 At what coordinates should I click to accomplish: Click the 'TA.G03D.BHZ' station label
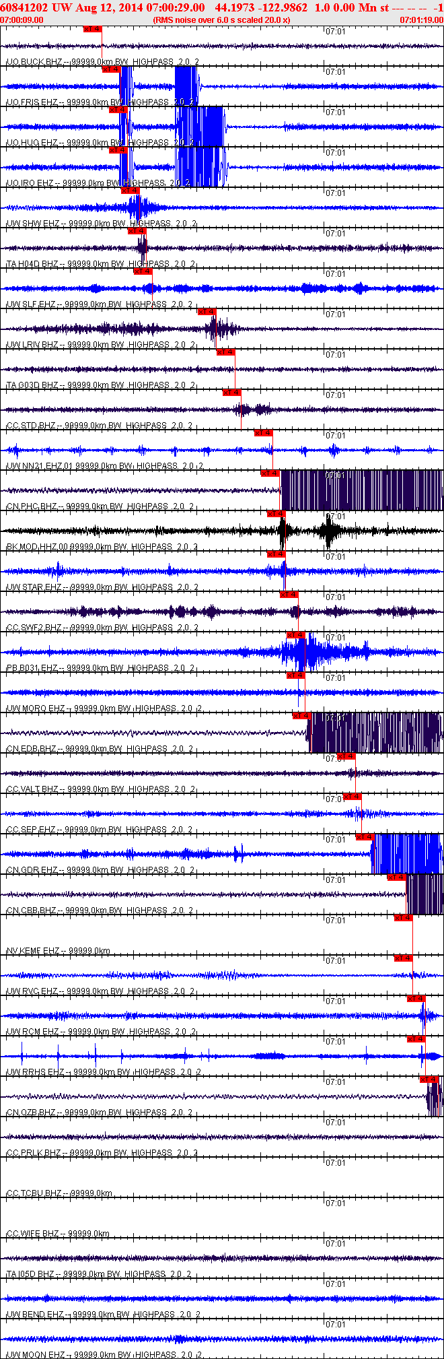(32, 385)
